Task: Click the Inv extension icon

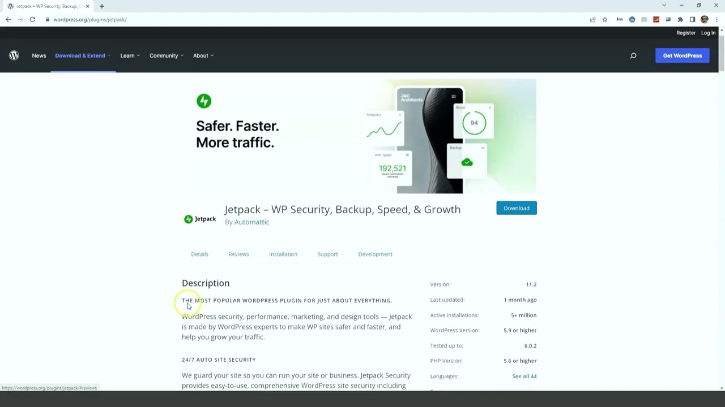Action: pyautogui.click(x=620, y=19)
